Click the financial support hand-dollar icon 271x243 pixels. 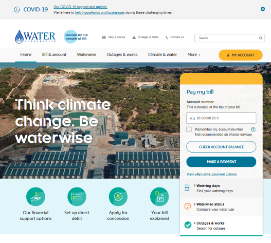pyautogui.click(x=35, y=197)
